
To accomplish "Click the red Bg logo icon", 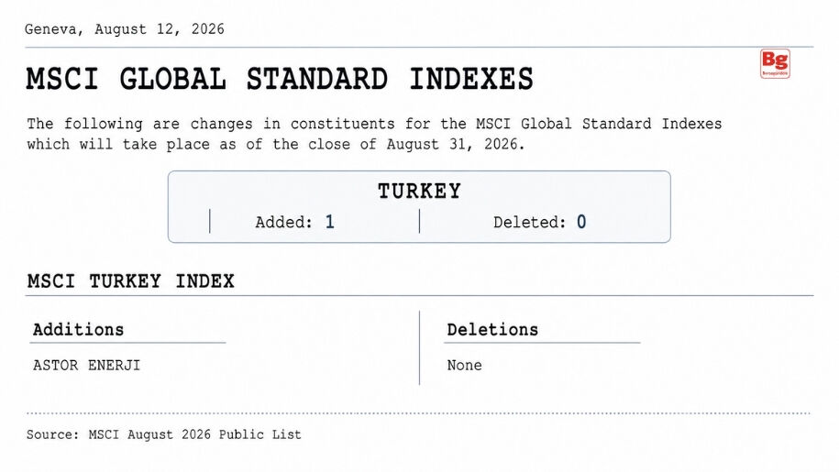I will 775,63.
